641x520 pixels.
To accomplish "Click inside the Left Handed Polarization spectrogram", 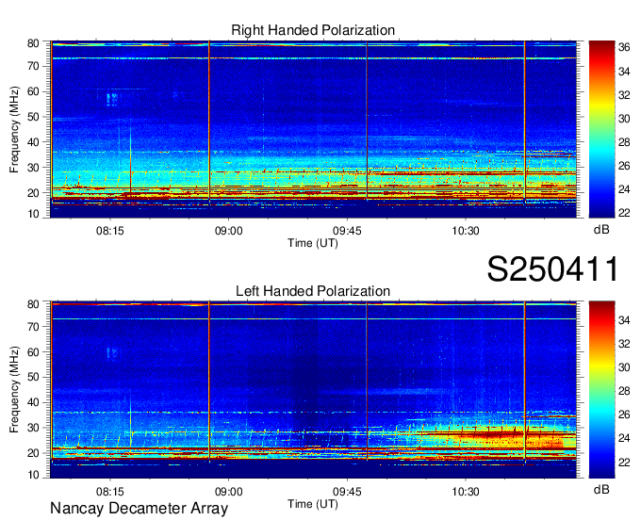I will (x=314, y=390).
